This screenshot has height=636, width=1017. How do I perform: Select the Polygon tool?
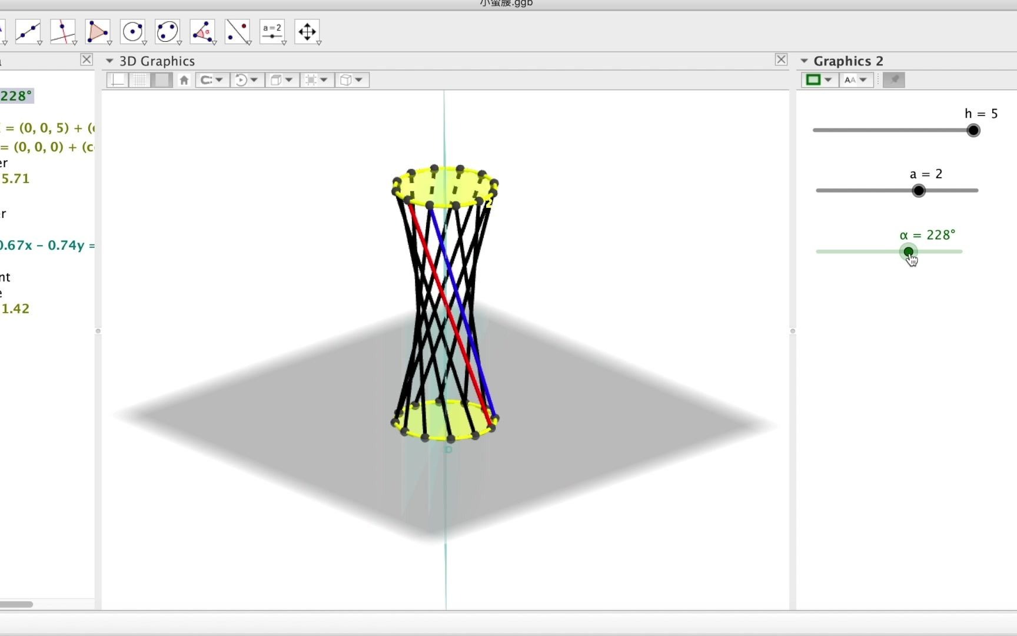[97, 31]
